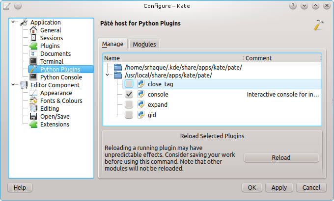The height and width of the screenshot is (201, 334).
Task: Select Python Console in the sidebar
Action: (61, 77)
